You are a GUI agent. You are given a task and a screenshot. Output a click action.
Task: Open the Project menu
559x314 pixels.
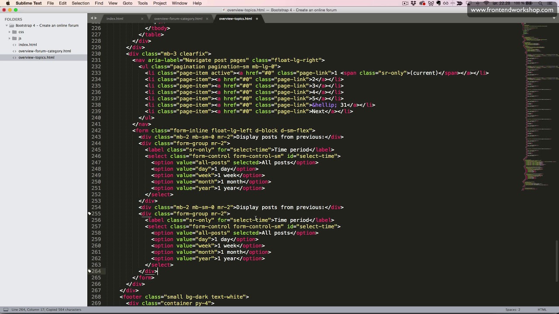point(160,3)
